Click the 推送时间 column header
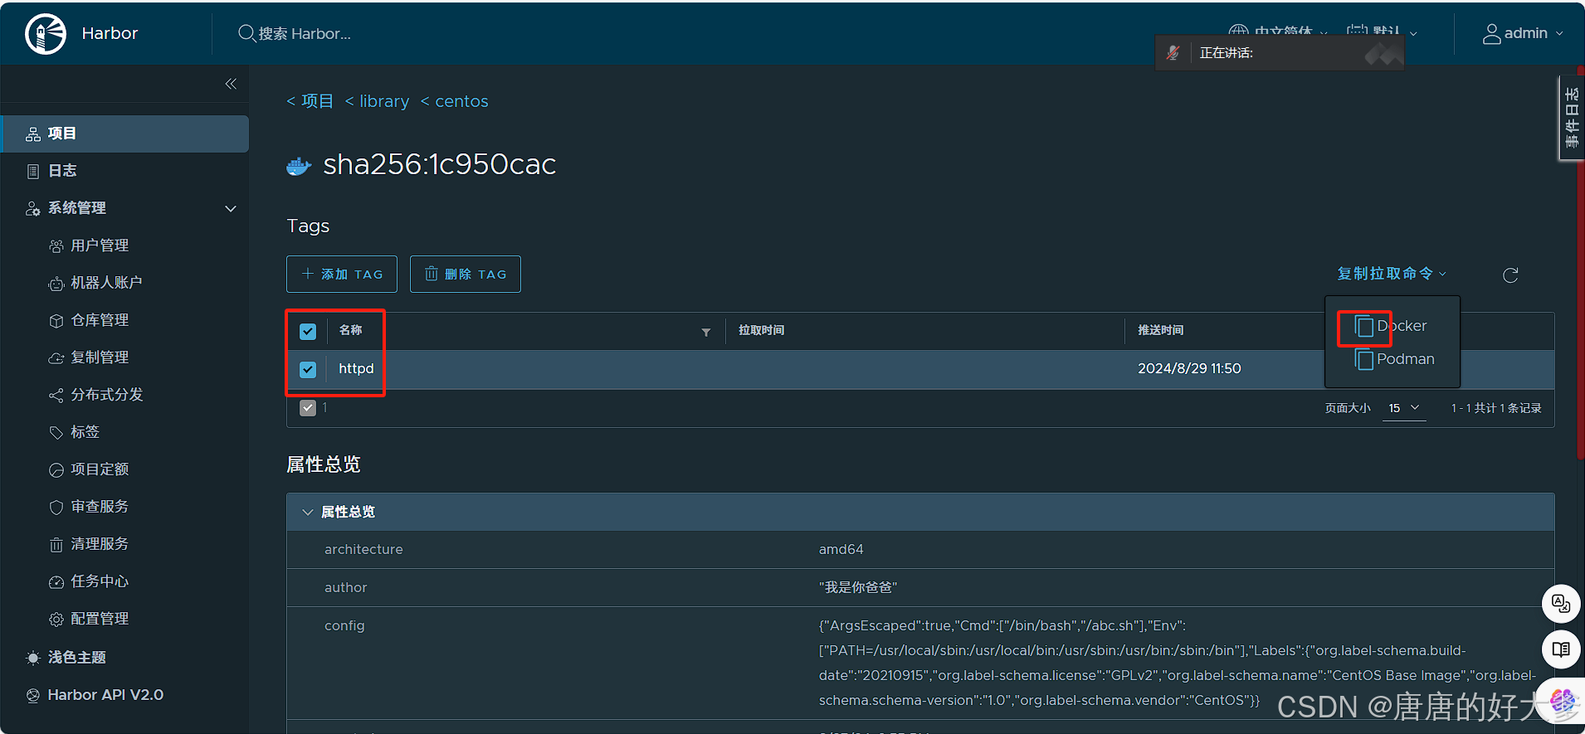1585x734 pixels. point(1161,330)
